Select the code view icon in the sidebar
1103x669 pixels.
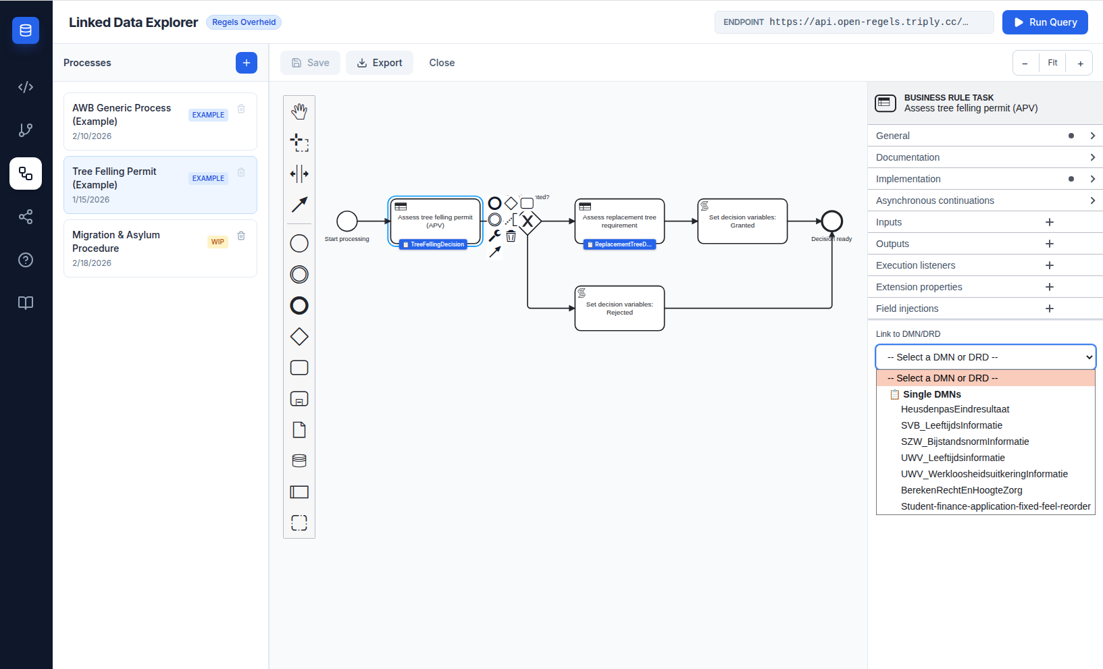click(25, 86)
